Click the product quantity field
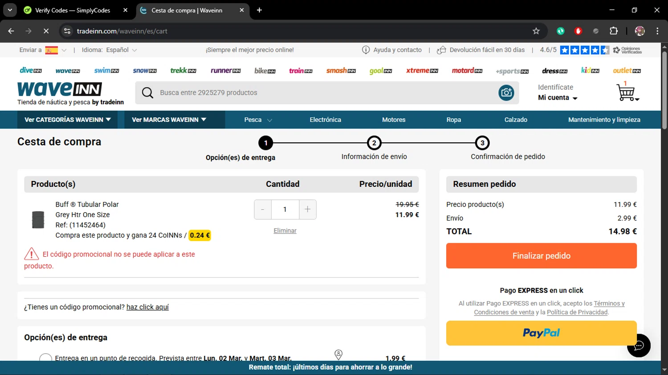The image size is (668, 375). pos(285,210)
